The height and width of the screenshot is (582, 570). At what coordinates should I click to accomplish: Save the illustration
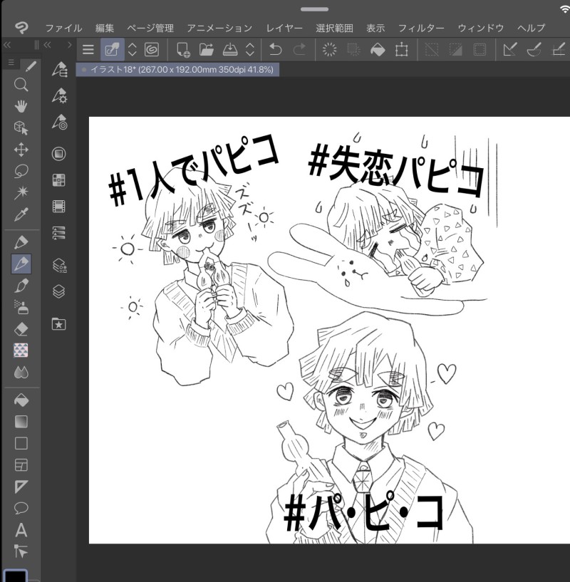coord(230,49)
